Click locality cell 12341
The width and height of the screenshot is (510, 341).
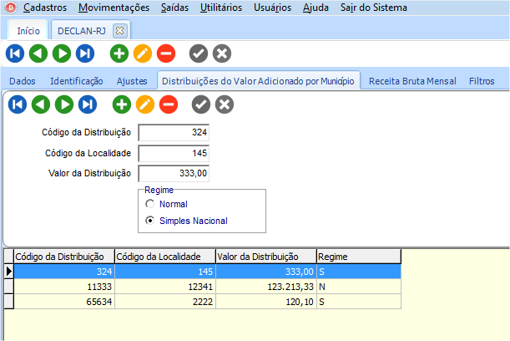click(165, 287)
